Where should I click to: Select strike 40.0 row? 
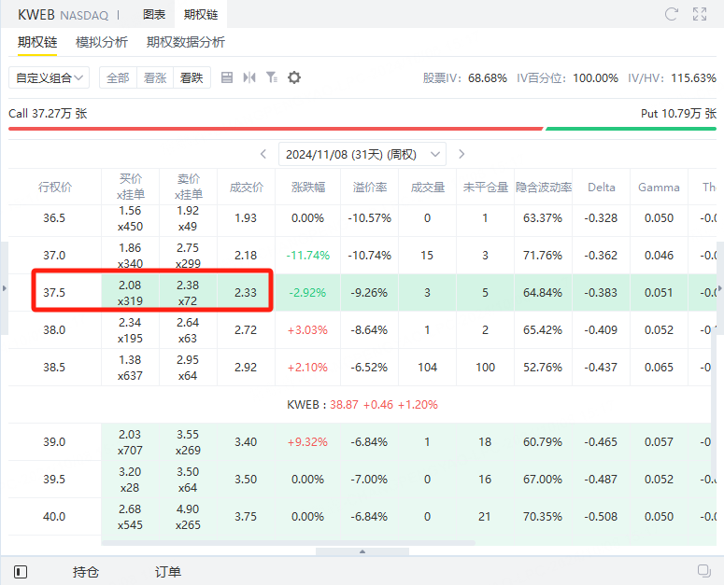[x=362, y=517]
